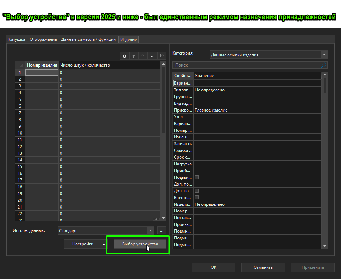The image size is (341, 279).
Task: Click the Применить button
Action: coord(313,267)
